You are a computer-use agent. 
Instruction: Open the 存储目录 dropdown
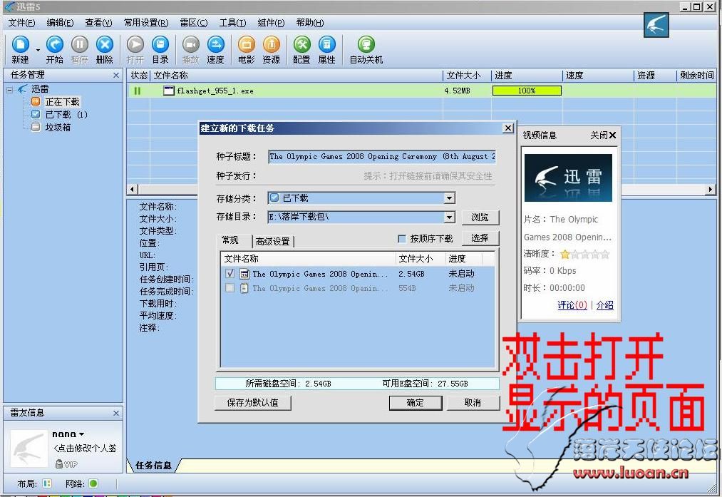pos(450,217)
